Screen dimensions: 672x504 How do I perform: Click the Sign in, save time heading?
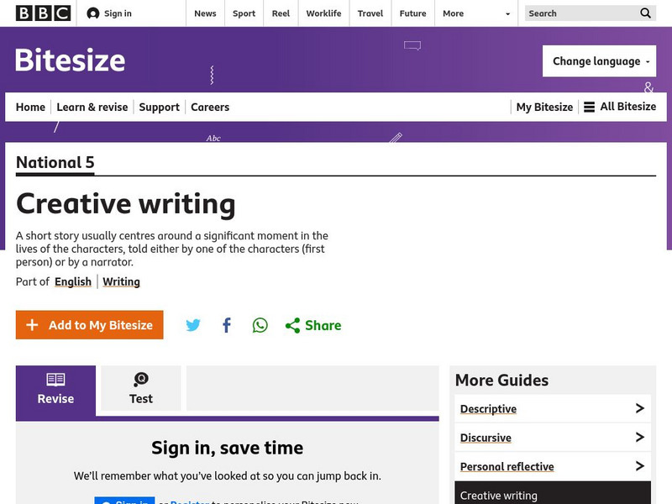coord(227,448)
